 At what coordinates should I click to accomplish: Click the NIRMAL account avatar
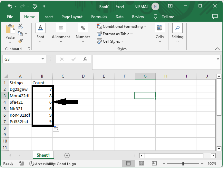pyautogui.click(x=155, y=6)
